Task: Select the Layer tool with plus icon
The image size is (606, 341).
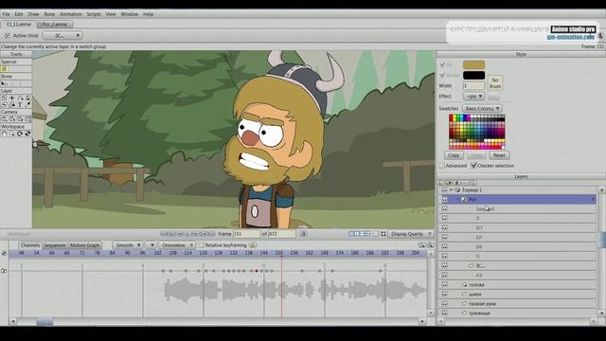Action: click(x=12, y=99)
